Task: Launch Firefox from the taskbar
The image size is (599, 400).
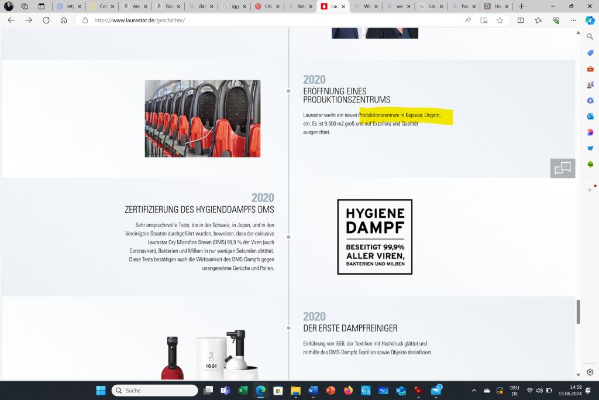Action: click(x=349, y=391)
